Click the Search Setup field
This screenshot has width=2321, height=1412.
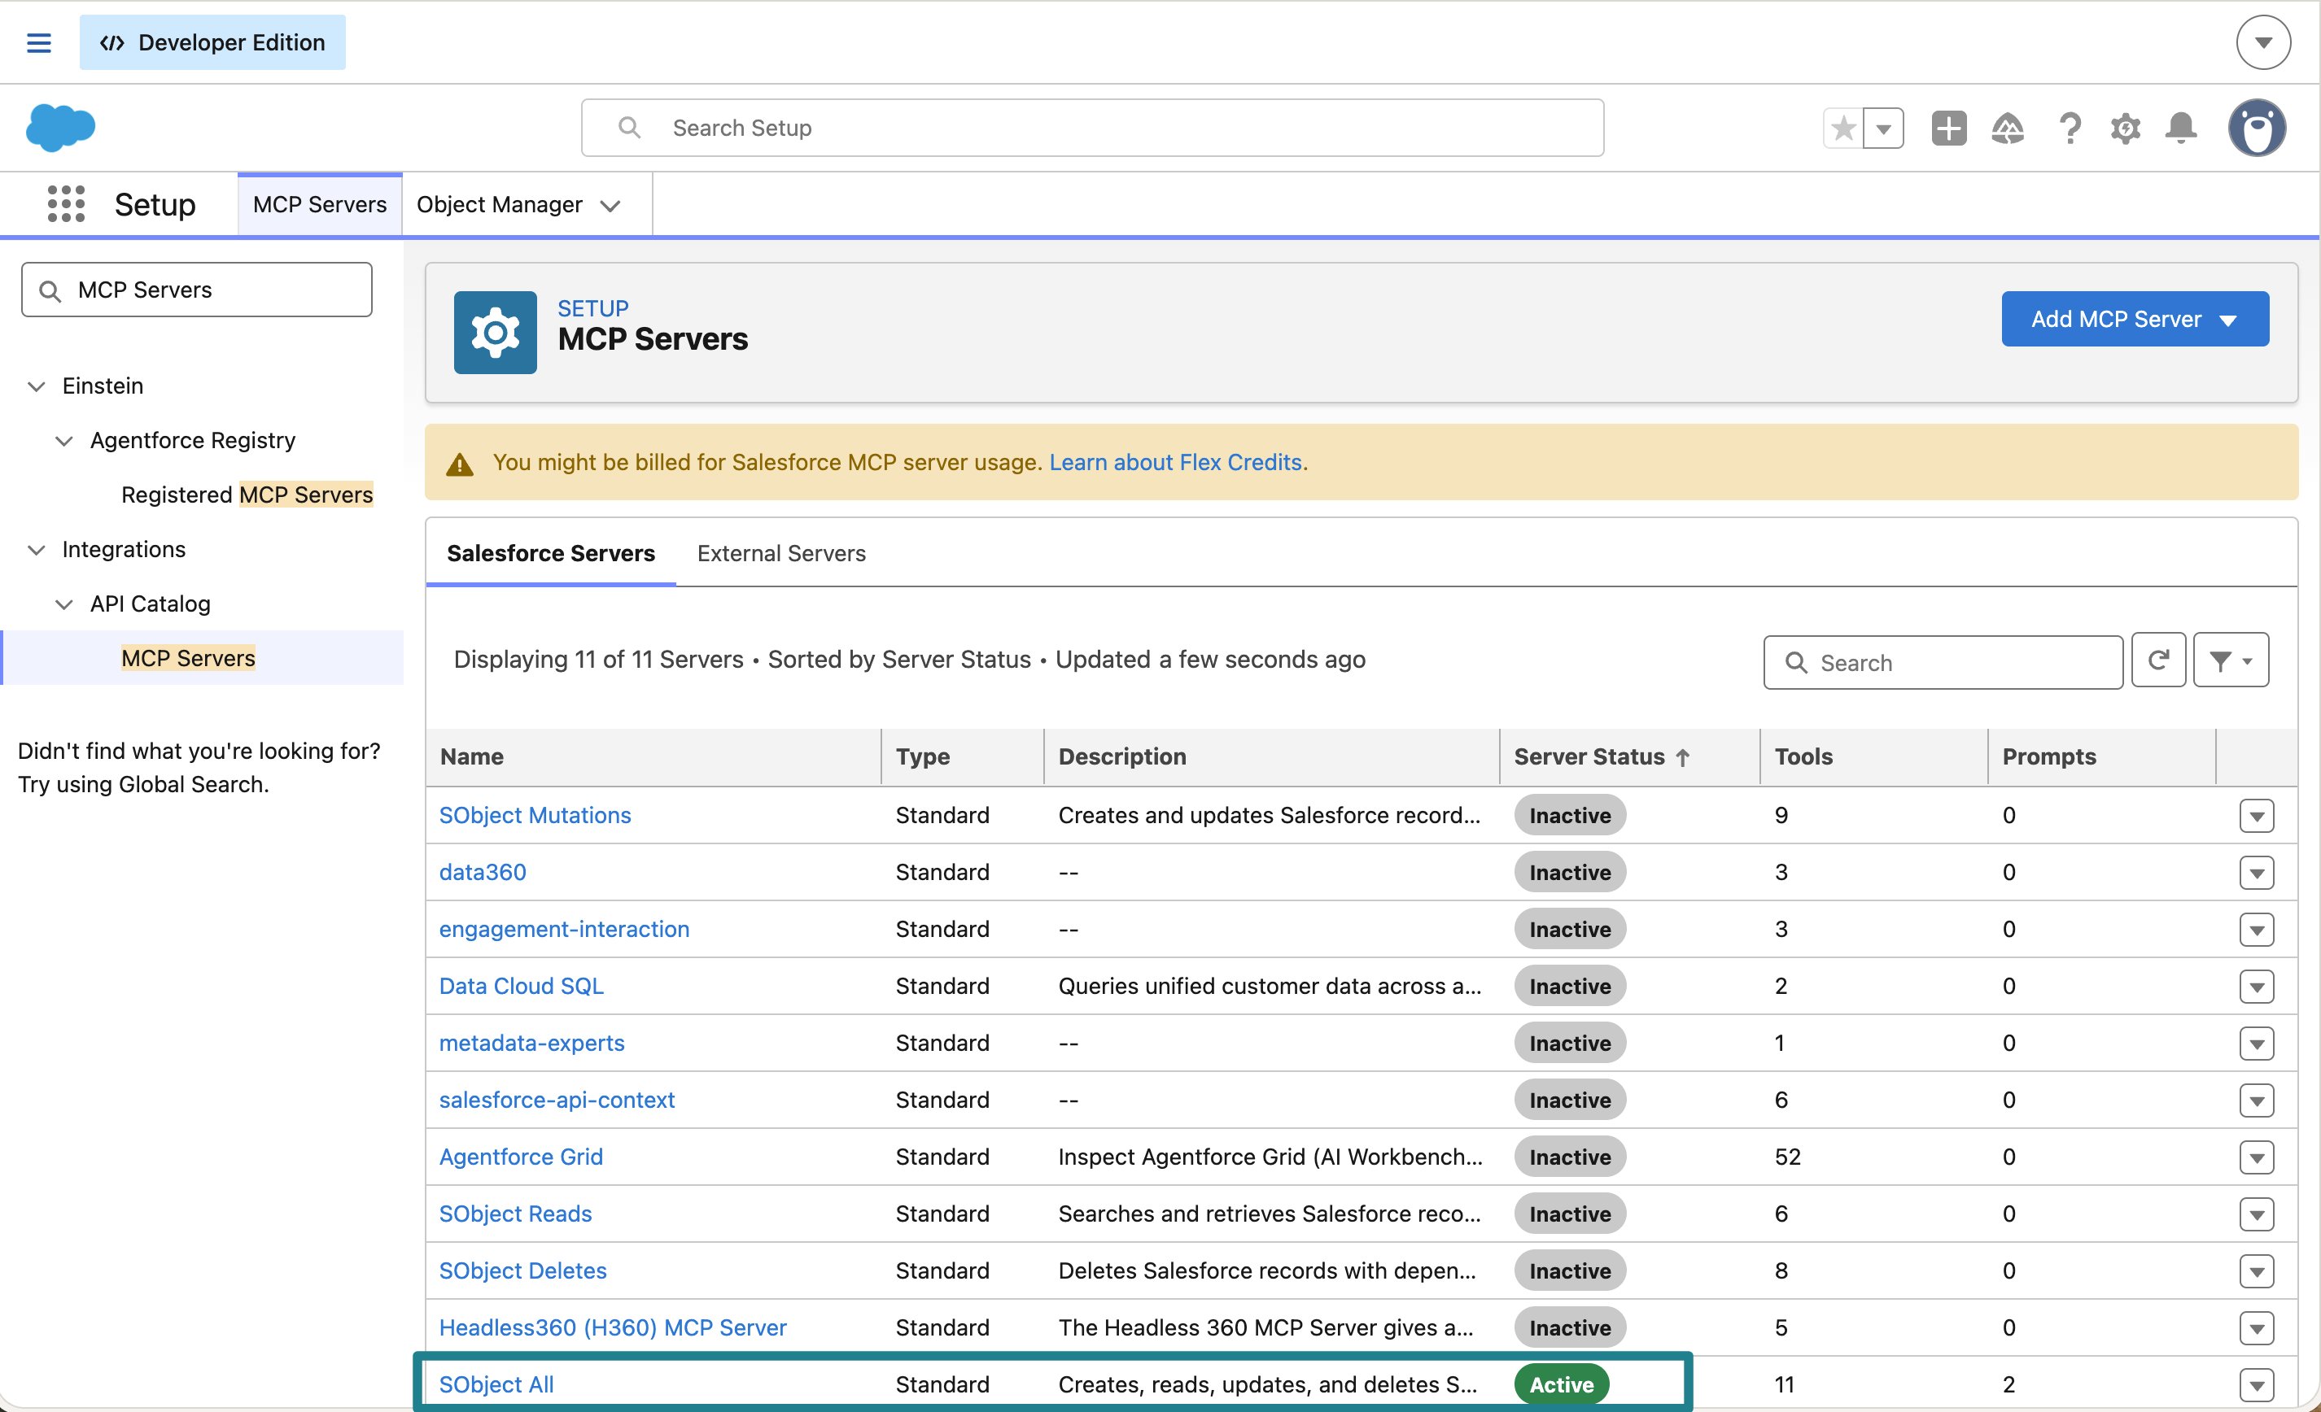pyautogui.click(x=1093, y=128)
